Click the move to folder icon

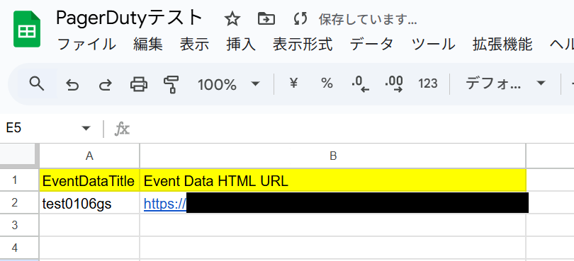coord(266,18)
